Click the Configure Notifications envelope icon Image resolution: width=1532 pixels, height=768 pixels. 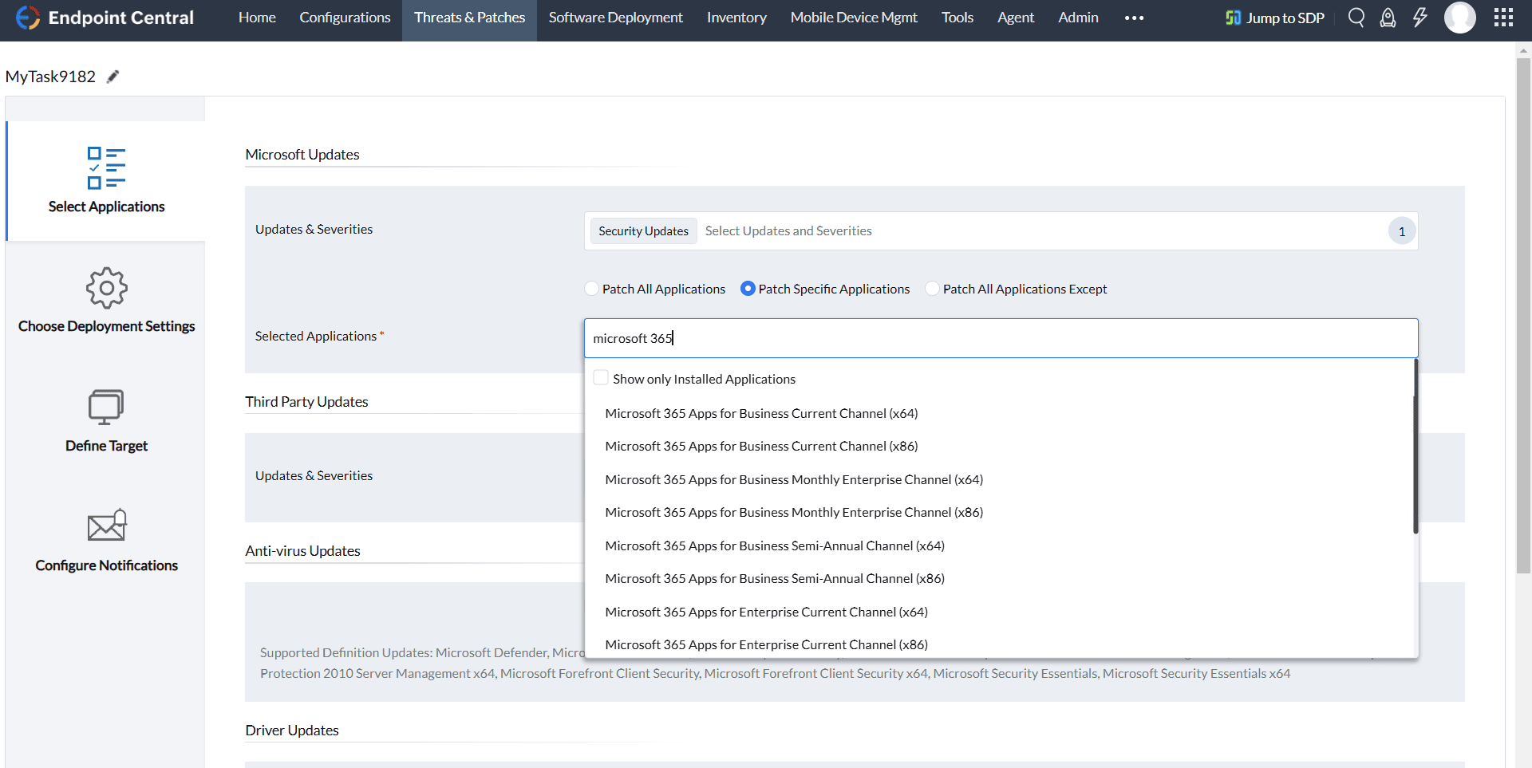[x=107, y=525]
